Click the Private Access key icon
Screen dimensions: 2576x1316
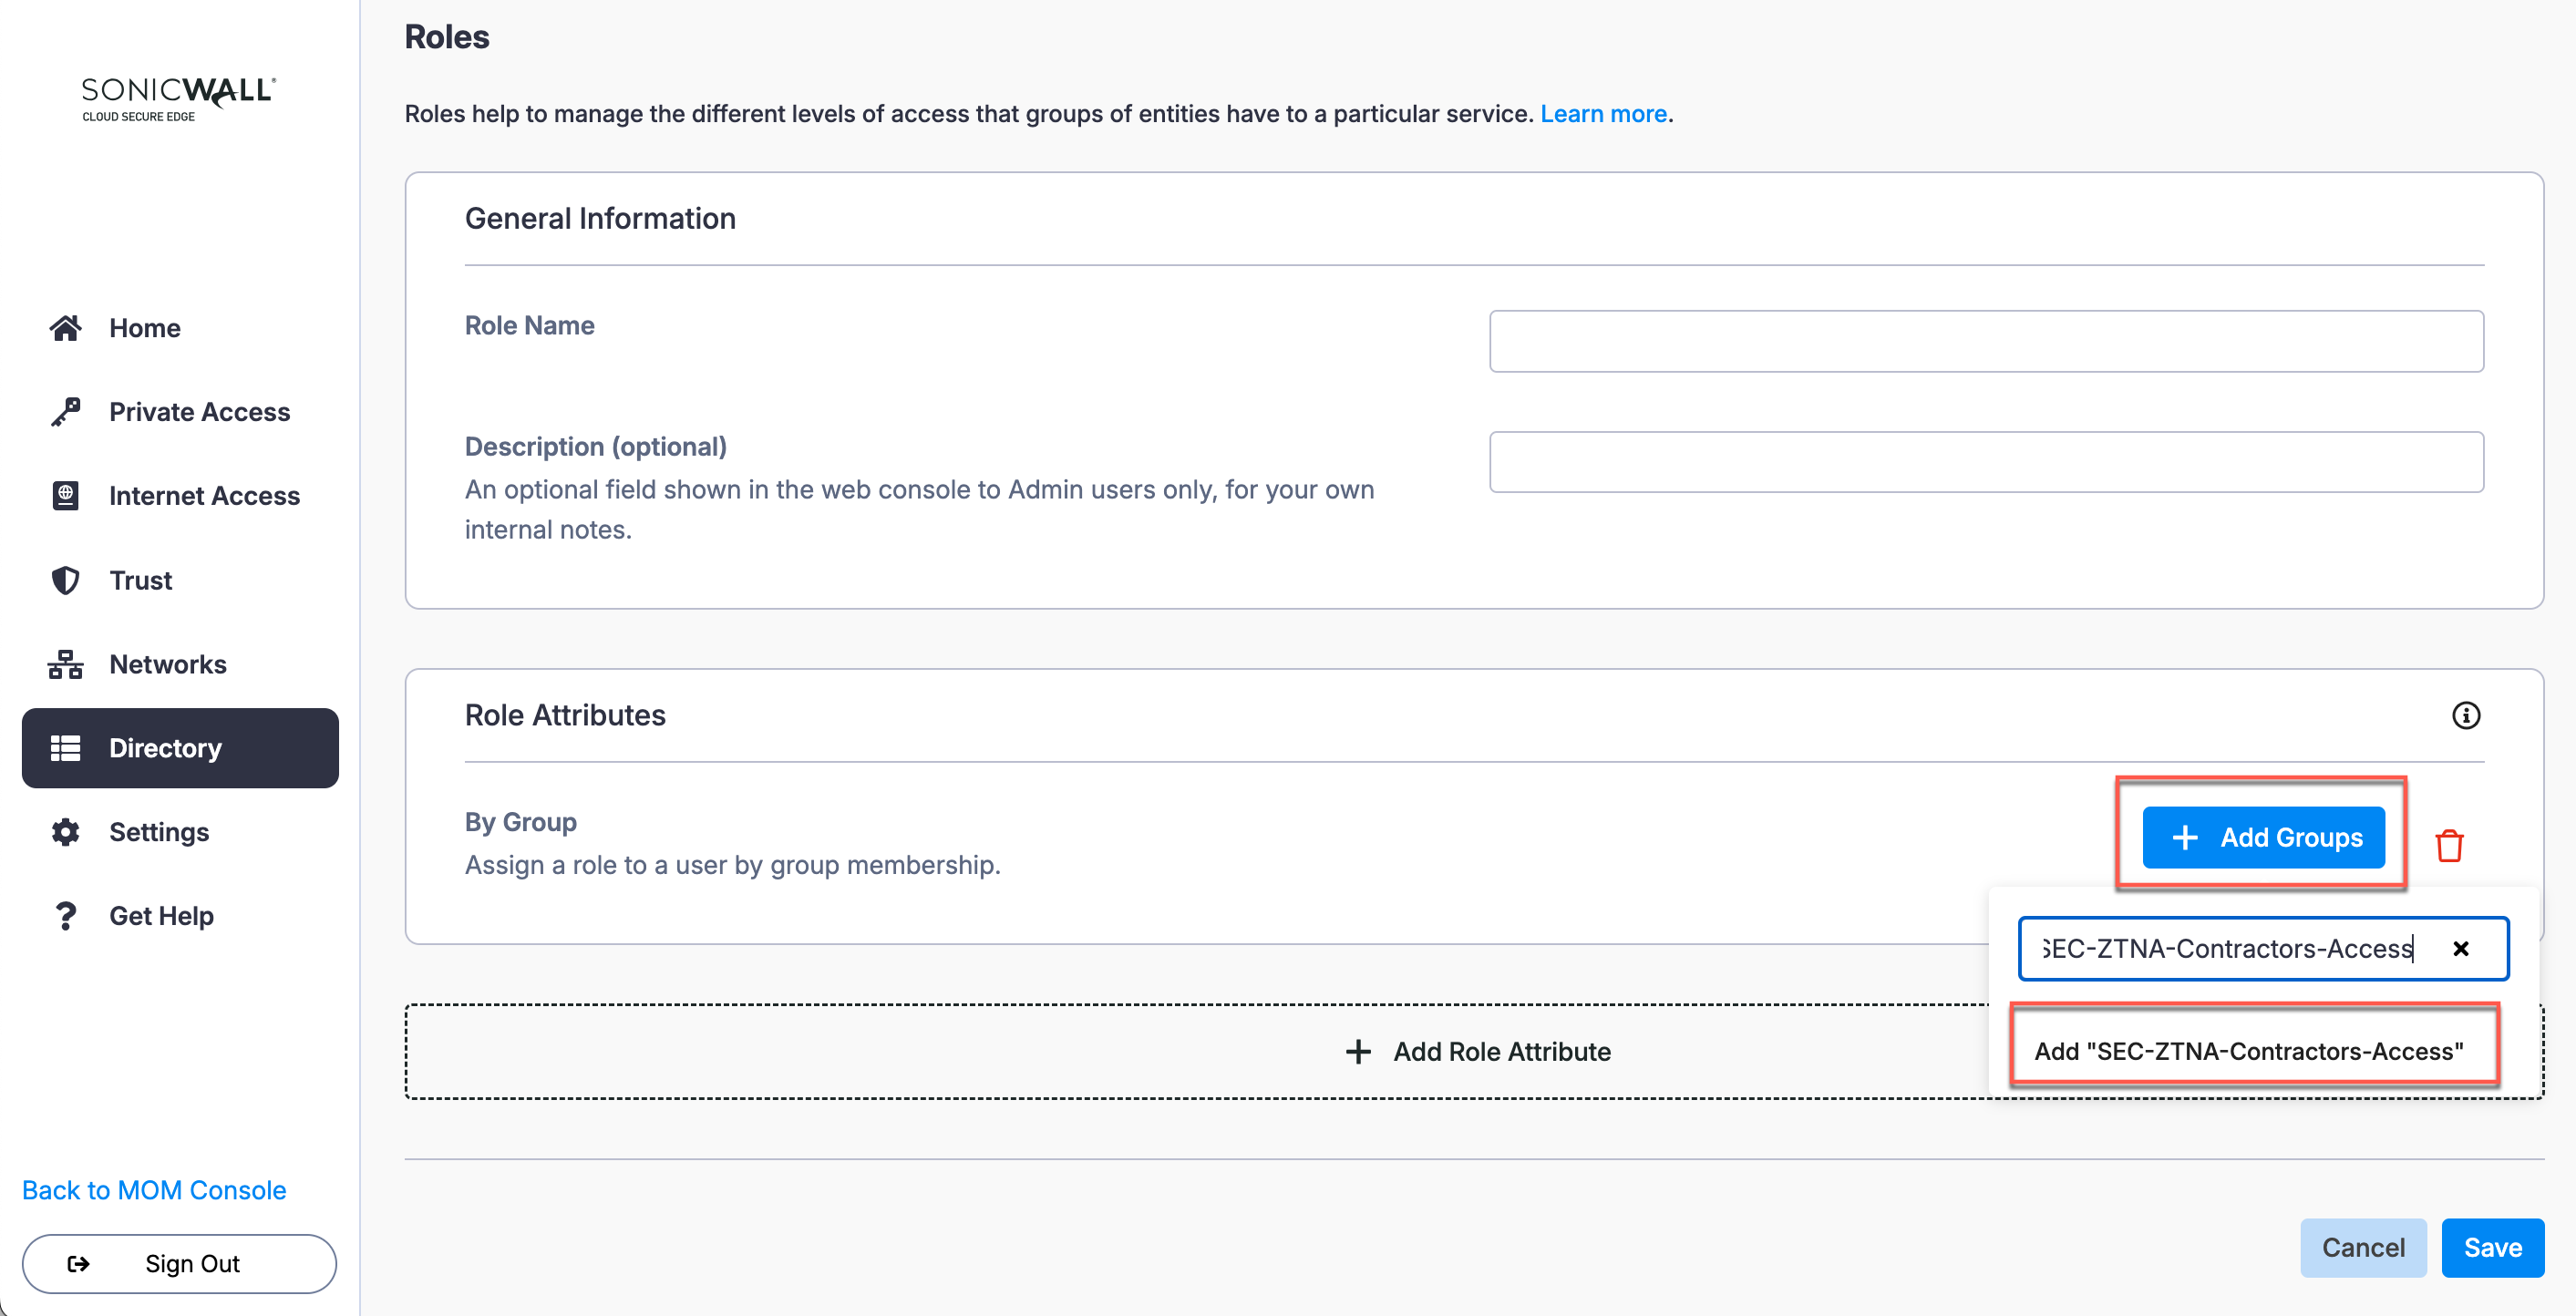66,412
